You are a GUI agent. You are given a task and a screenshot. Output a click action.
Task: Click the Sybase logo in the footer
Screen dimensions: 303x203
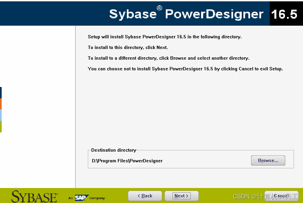pyautogui.click(x=35, y=197)
